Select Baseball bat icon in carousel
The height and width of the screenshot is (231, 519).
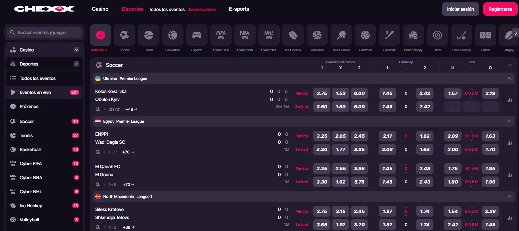389,35
